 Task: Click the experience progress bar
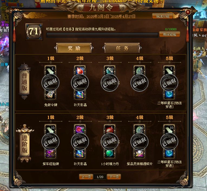click(102, 35)
